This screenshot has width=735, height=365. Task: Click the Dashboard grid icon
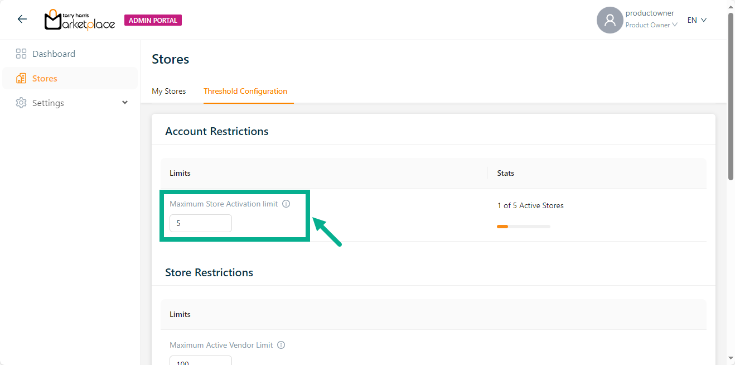(21, 54)
